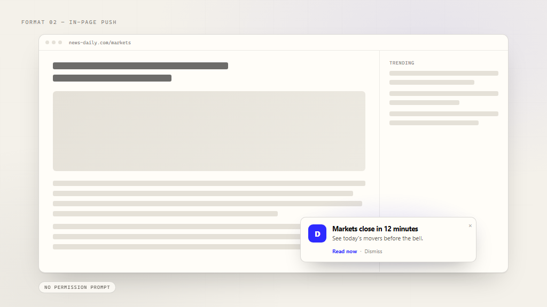The height and width of the screenshot is (307, 547).
Task: Click the news-daily.com/markets URL
Action: click(x=100, y=43)
